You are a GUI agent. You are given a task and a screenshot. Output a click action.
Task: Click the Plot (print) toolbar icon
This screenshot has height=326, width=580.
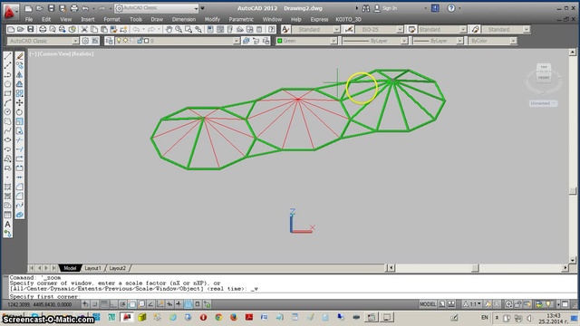43,29
